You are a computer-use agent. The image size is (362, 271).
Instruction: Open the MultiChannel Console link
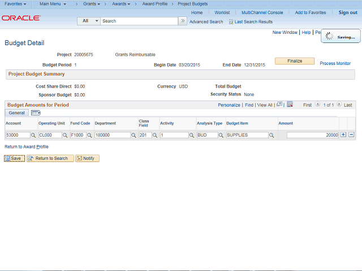coord(262,12)
